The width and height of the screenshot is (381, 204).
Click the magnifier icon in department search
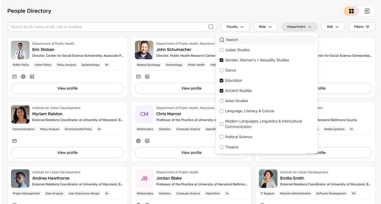[222, 40]
